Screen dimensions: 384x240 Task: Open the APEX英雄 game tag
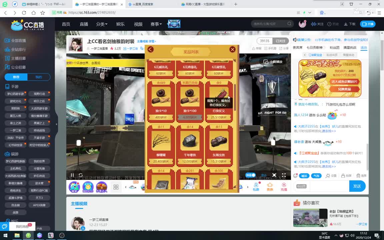39,205
